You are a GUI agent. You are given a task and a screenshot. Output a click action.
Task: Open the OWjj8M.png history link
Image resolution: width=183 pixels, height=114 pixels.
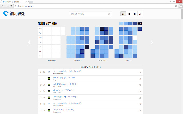coord(63,109)
